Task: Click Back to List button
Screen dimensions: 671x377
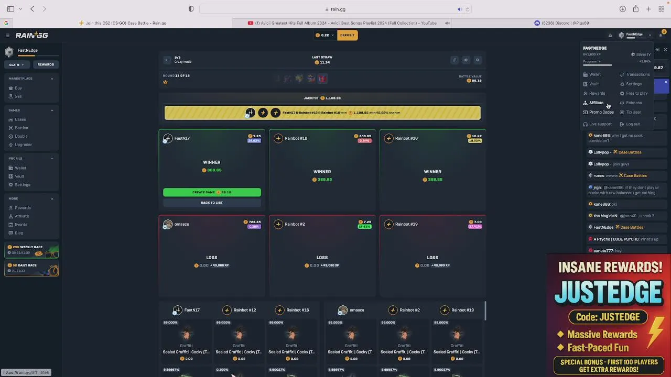Action: coord(212,203)
